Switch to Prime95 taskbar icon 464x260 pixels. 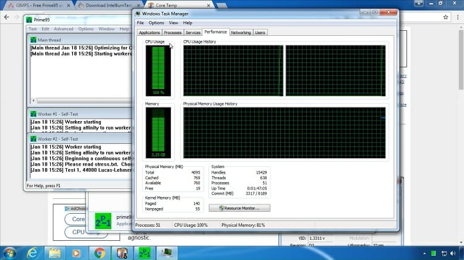click(x=145, y=253)
